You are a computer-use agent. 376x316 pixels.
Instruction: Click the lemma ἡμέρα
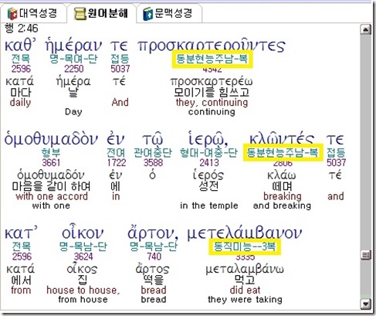[x=73, y=82]
